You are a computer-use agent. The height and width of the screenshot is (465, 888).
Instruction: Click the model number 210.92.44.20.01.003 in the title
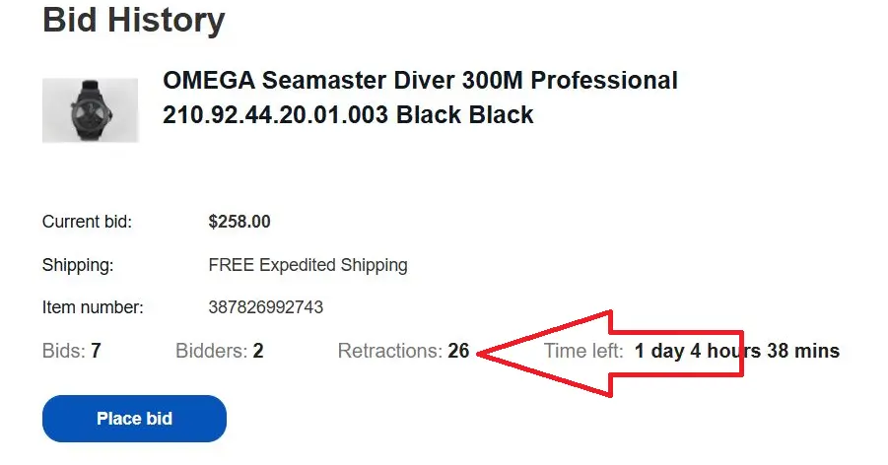(x=276, y=115)
